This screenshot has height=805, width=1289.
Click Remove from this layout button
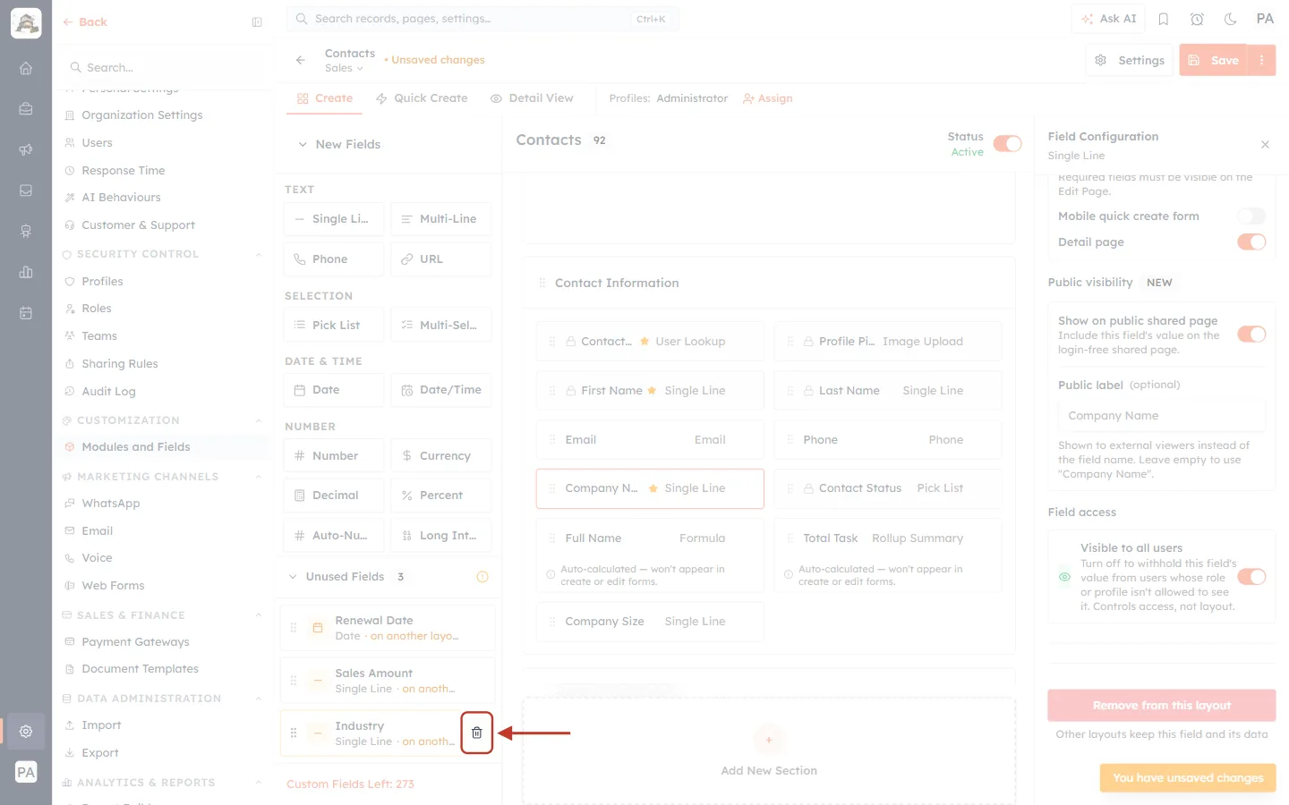coord(1162,706)
